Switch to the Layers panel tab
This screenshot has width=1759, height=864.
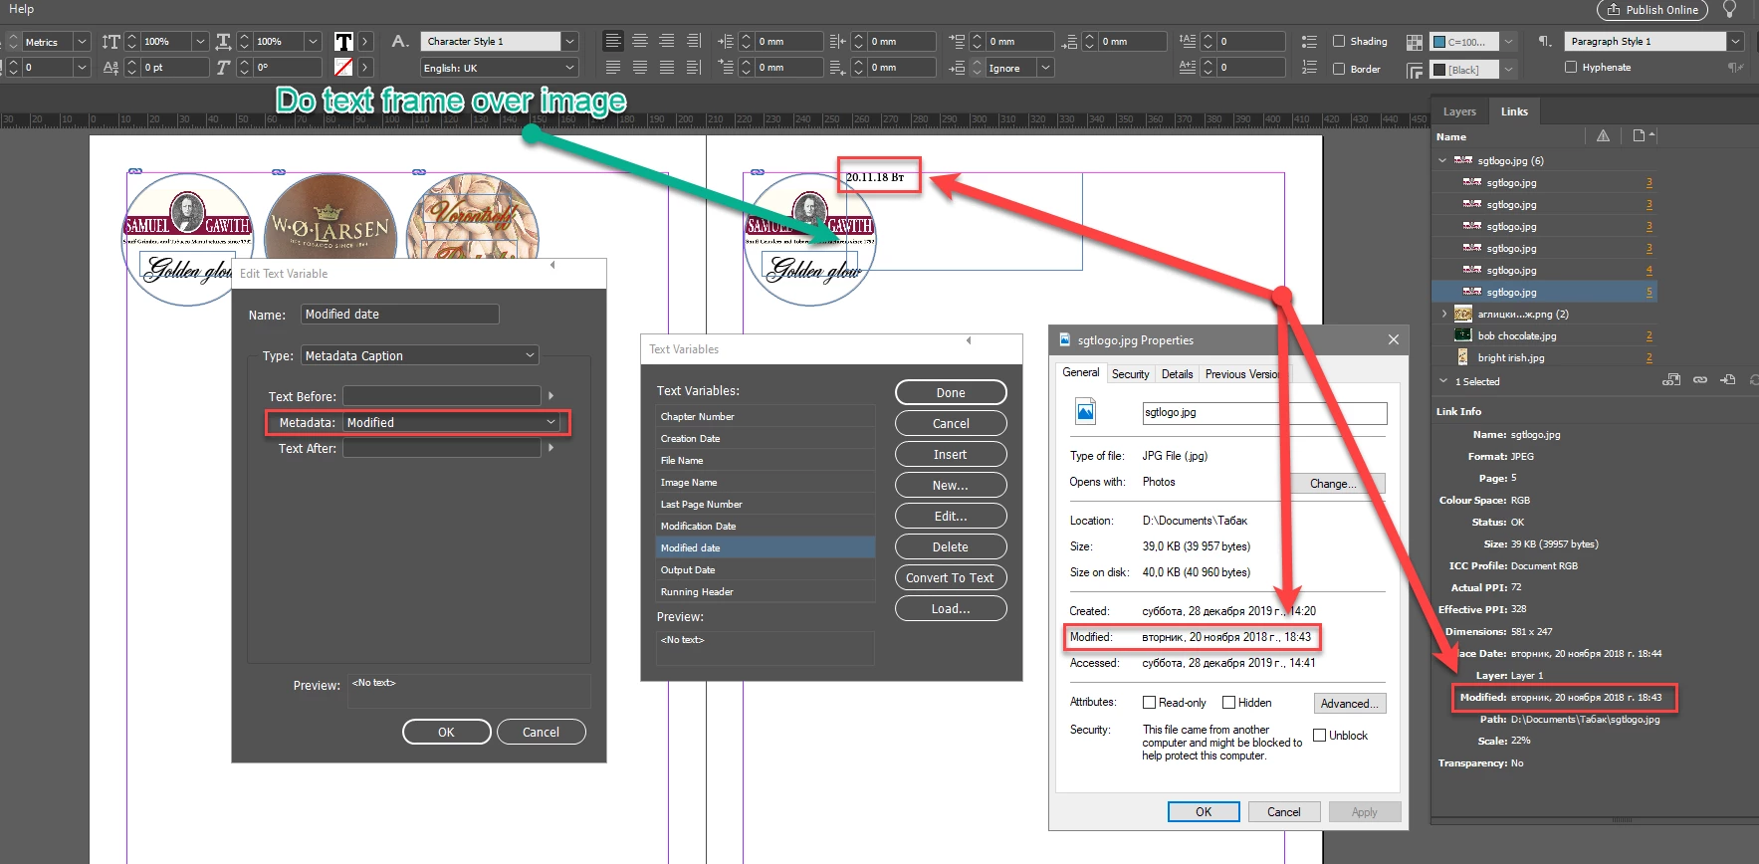click(1459, 111)
